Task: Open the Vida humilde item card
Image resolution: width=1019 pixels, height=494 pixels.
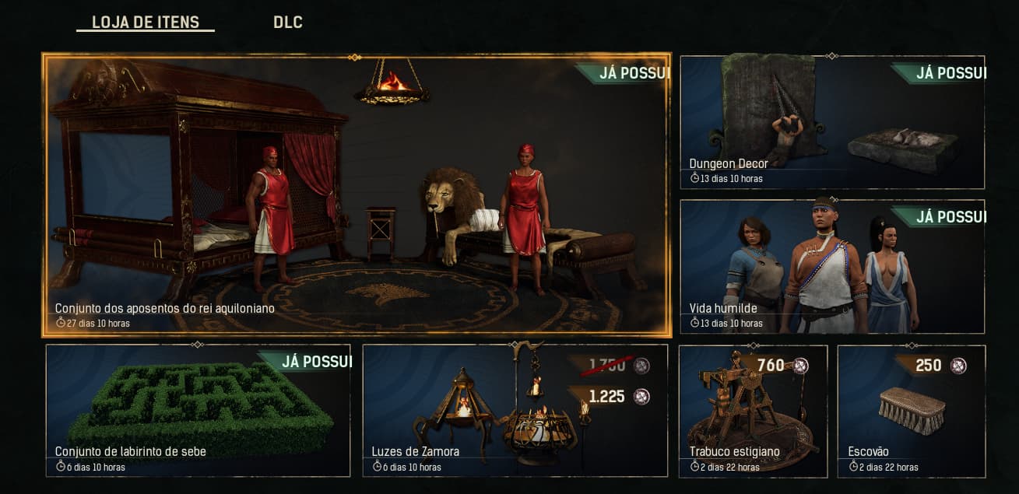Action: [832, 267]
